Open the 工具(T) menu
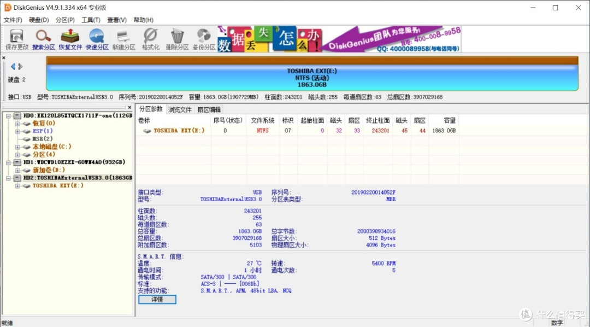 [x=91, y=20]
